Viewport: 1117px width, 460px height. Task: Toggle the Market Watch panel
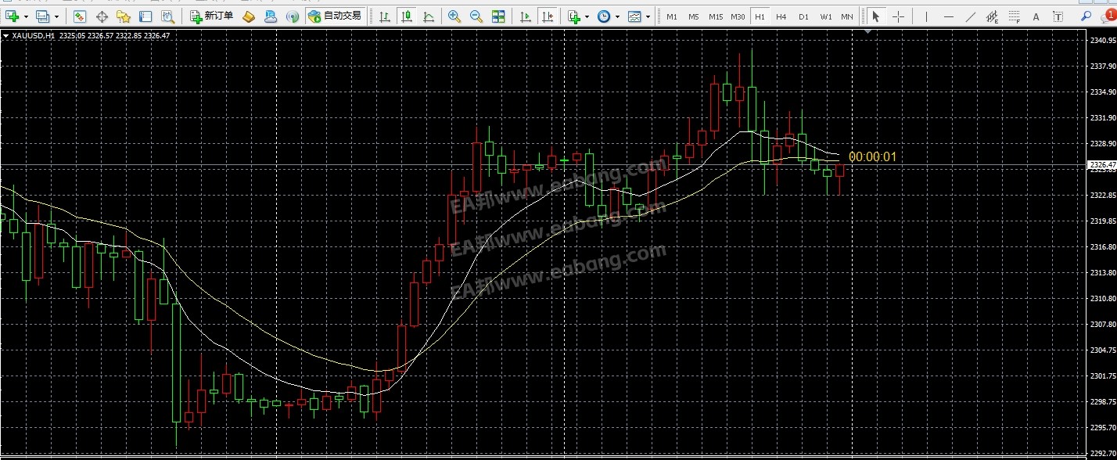tap(80, 16)
